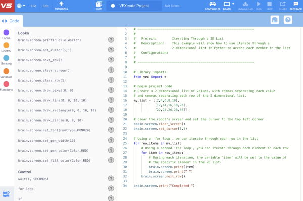
Task: Click line number 21 in the gutter
Action: 125,124
